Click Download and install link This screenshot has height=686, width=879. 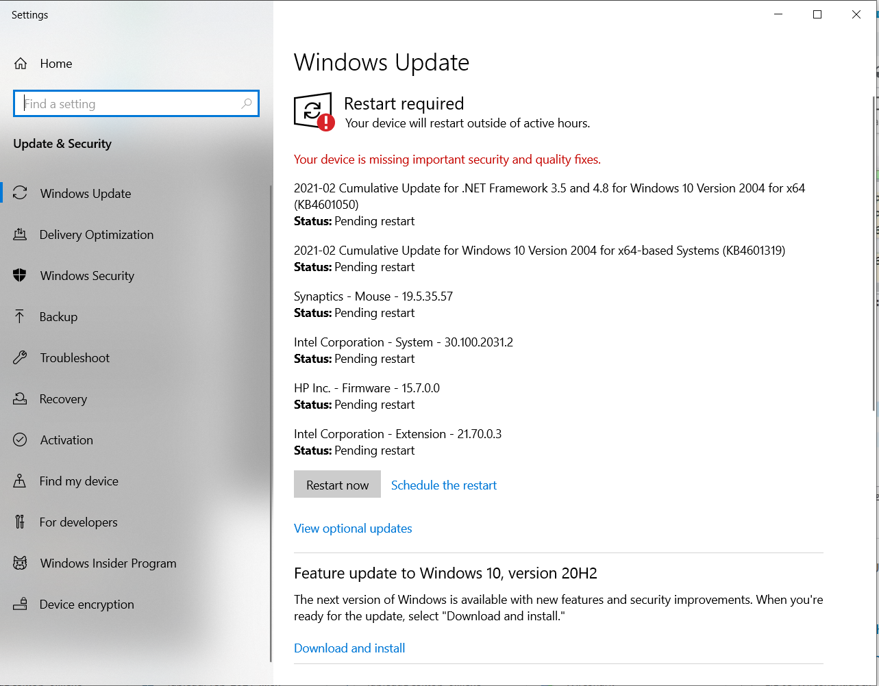coord(349,648)
